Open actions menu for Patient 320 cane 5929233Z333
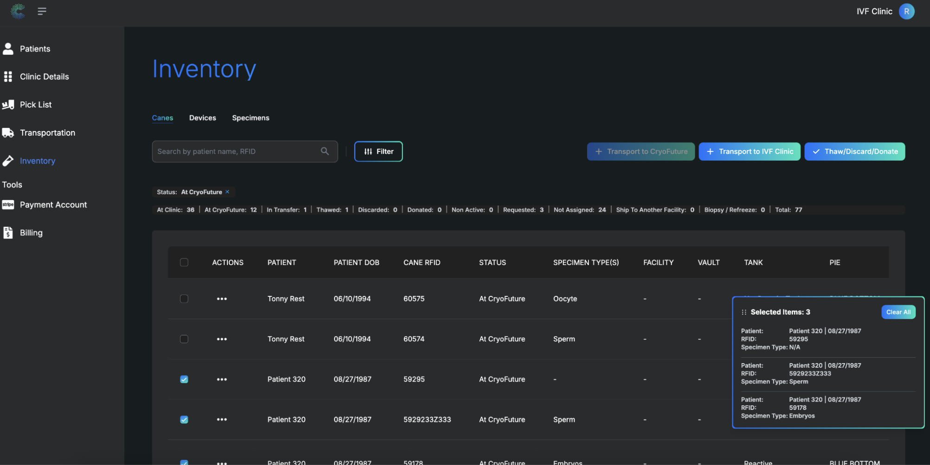This screenshot has height=465, width=930. pyautogui.click(x=222, y=419)
